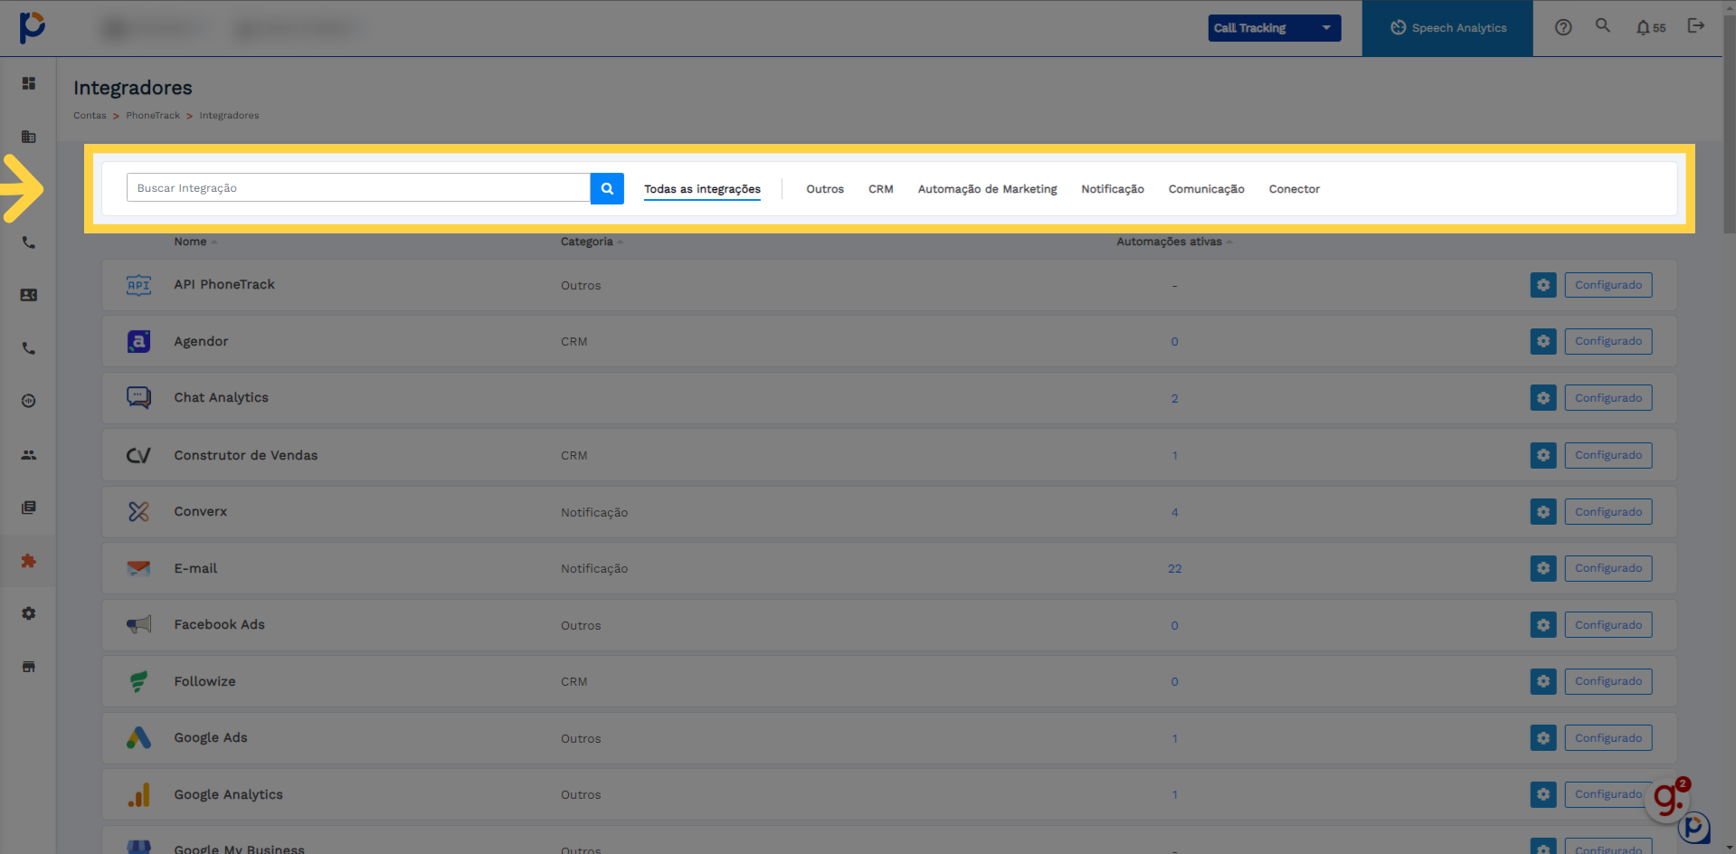Open Speech Analytics button
The width and height of the screenshot is (1736, 854).
pos(1447,28)
